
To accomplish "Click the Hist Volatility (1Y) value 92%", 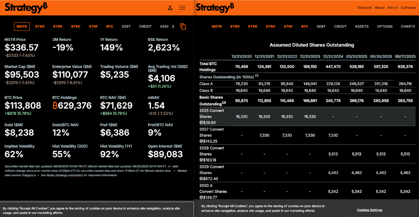I will point(109,154).
